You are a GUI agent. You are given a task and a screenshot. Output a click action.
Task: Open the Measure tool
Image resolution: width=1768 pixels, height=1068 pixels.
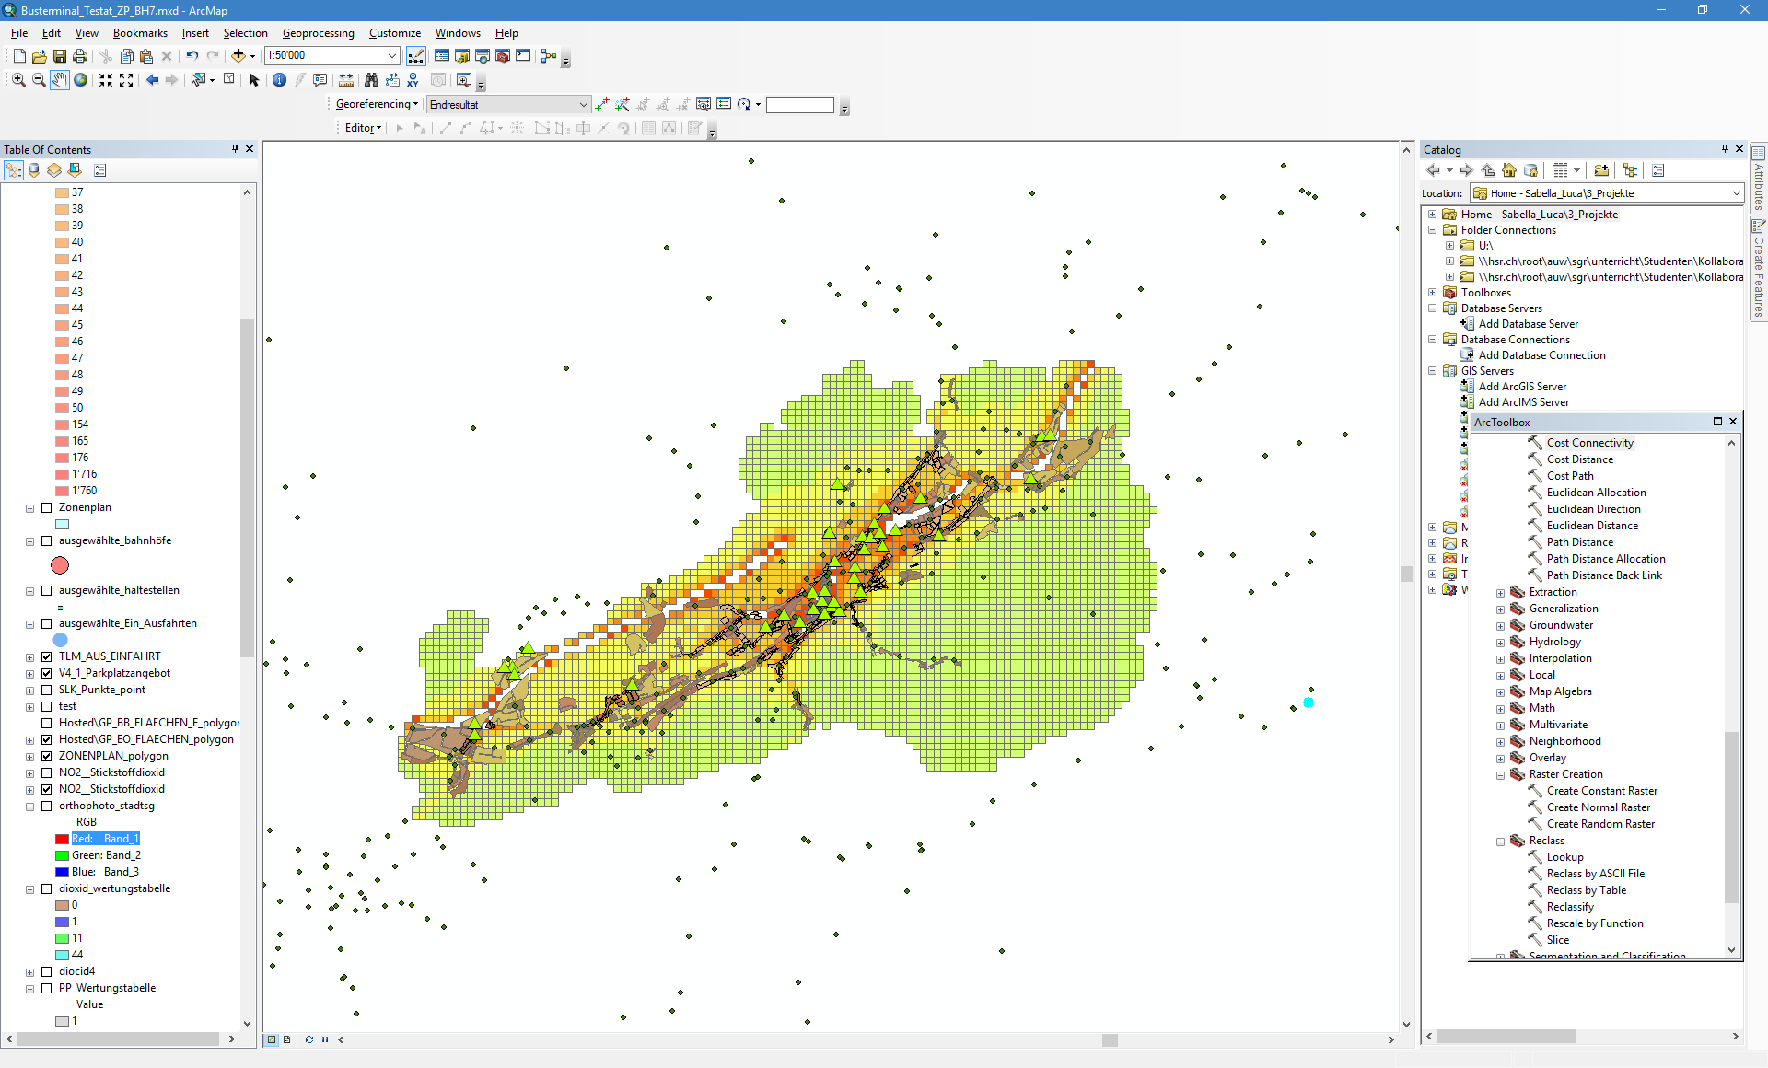click(x=346, y=80)
